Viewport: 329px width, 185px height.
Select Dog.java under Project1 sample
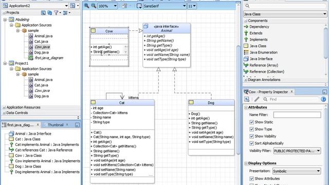tap(41, 96)
